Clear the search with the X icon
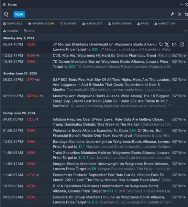The height and width of the screenshot is (207, 188). tap(180, 14)
